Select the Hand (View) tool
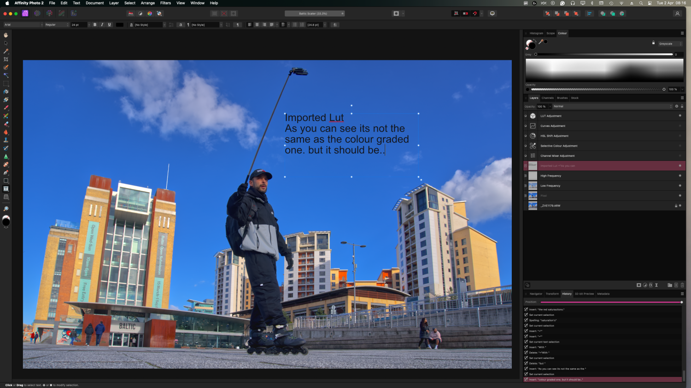Screen dimensions: 691x388 [x=6, y=35]
